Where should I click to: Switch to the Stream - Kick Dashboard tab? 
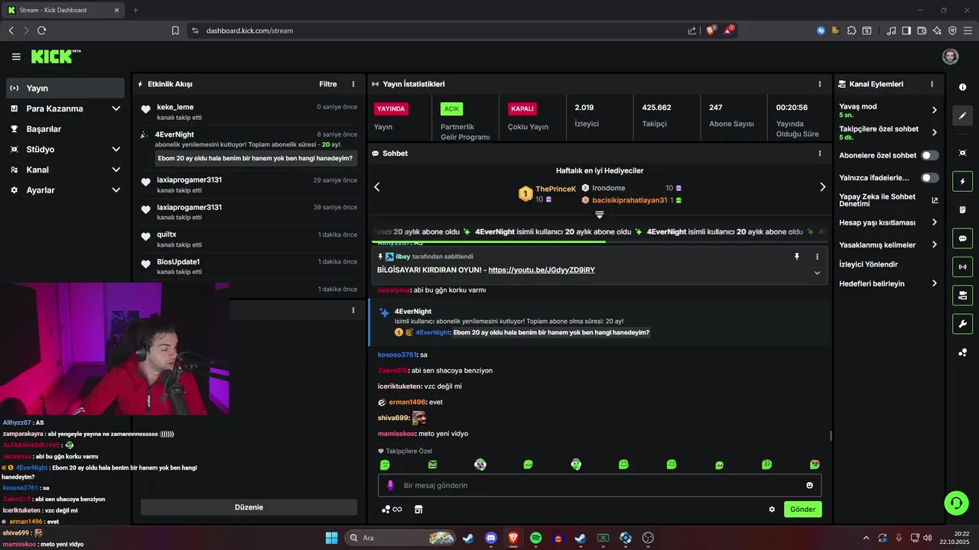[63, 10]
